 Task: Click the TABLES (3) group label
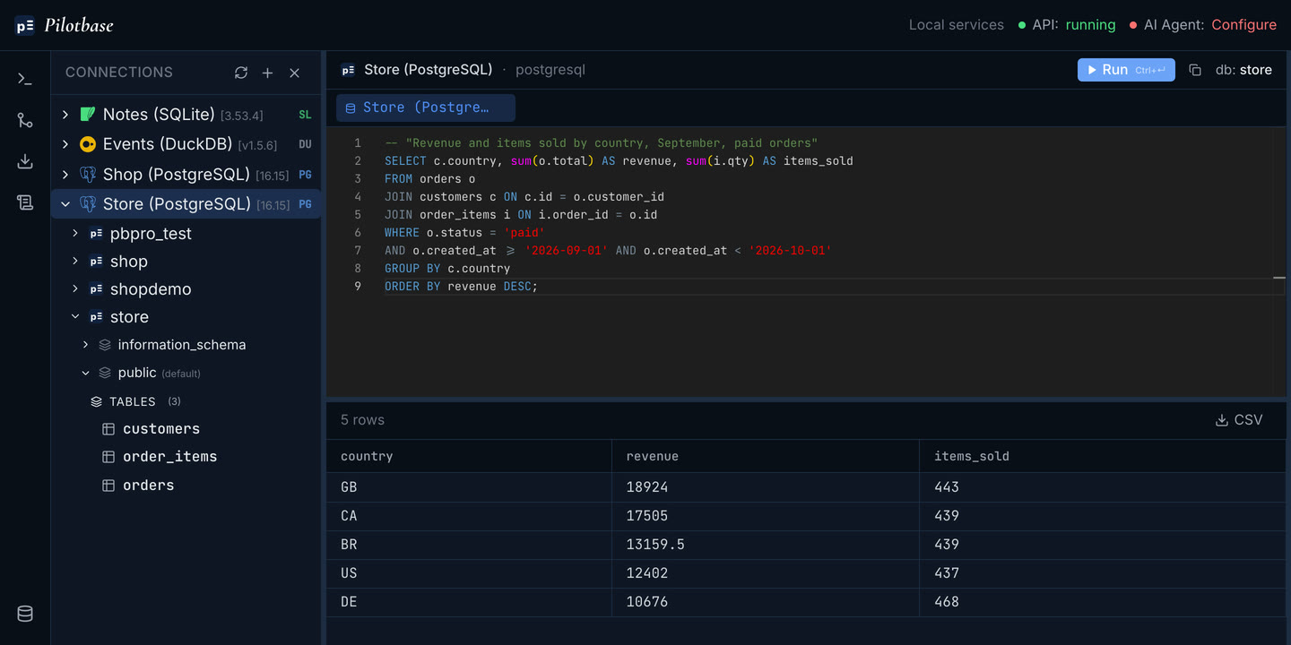tap(136, 401)
